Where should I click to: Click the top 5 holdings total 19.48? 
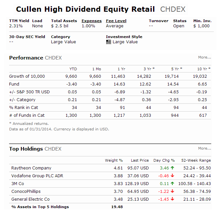pos(117,207)
